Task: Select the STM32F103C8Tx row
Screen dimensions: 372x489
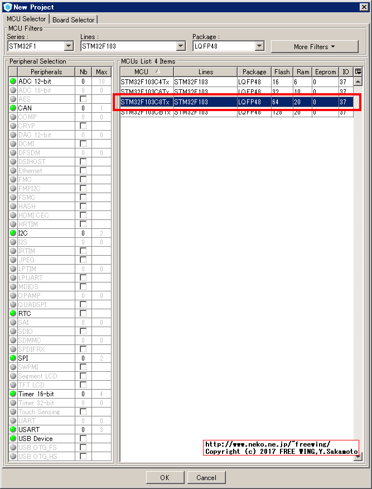Action: tap(237, 102)
